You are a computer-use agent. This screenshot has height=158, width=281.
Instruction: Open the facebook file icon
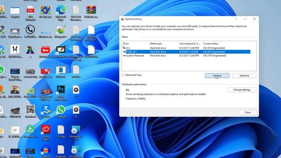[x=61, y=150]
